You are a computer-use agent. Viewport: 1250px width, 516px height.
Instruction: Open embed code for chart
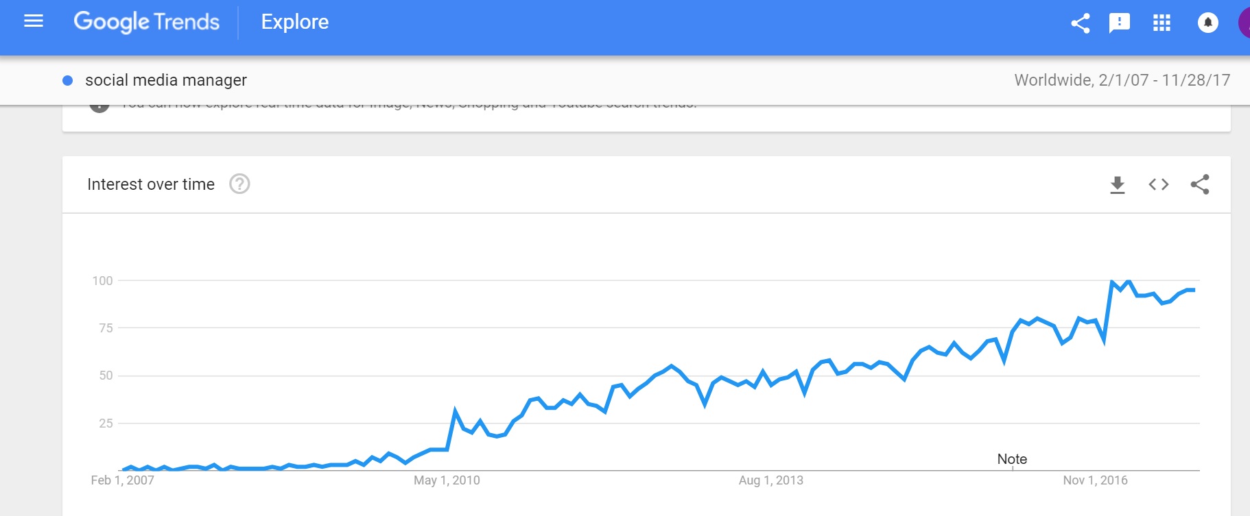[1159, 184]
